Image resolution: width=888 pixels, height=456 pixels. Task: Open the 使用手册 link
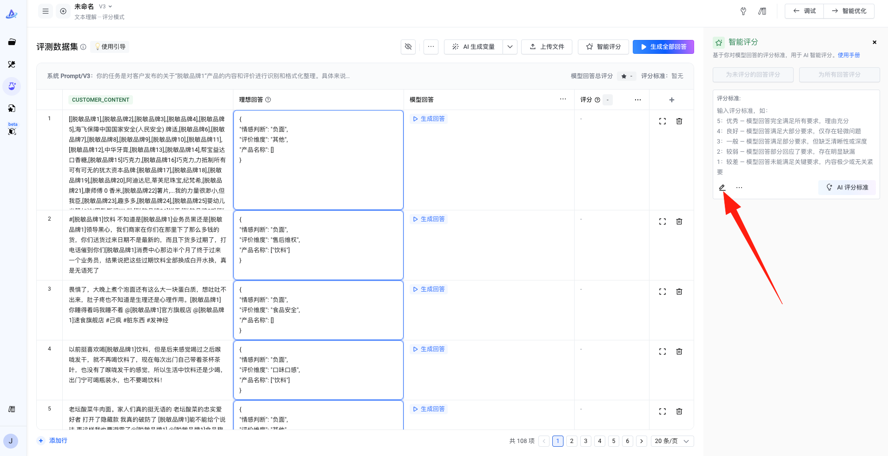pos(848,55)
